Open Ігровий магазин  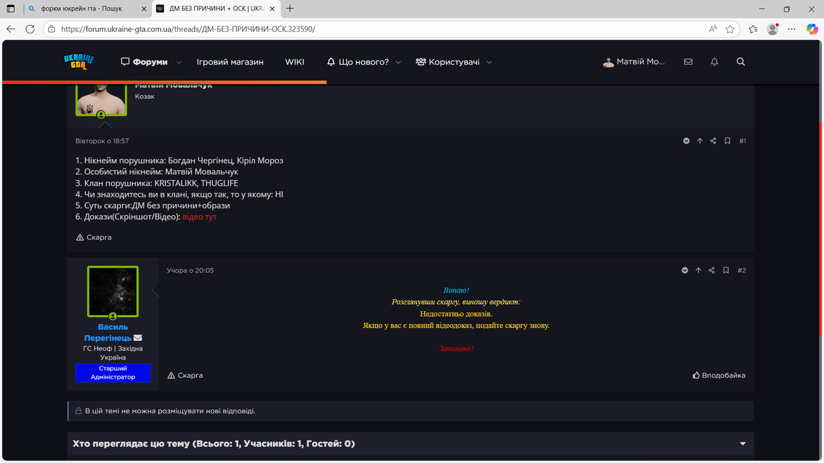[x=230, y=62]
